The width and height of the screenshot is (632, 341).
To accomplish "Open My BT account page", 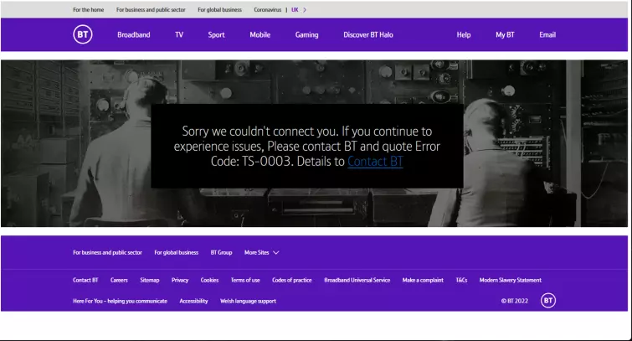I will point(505,34).
